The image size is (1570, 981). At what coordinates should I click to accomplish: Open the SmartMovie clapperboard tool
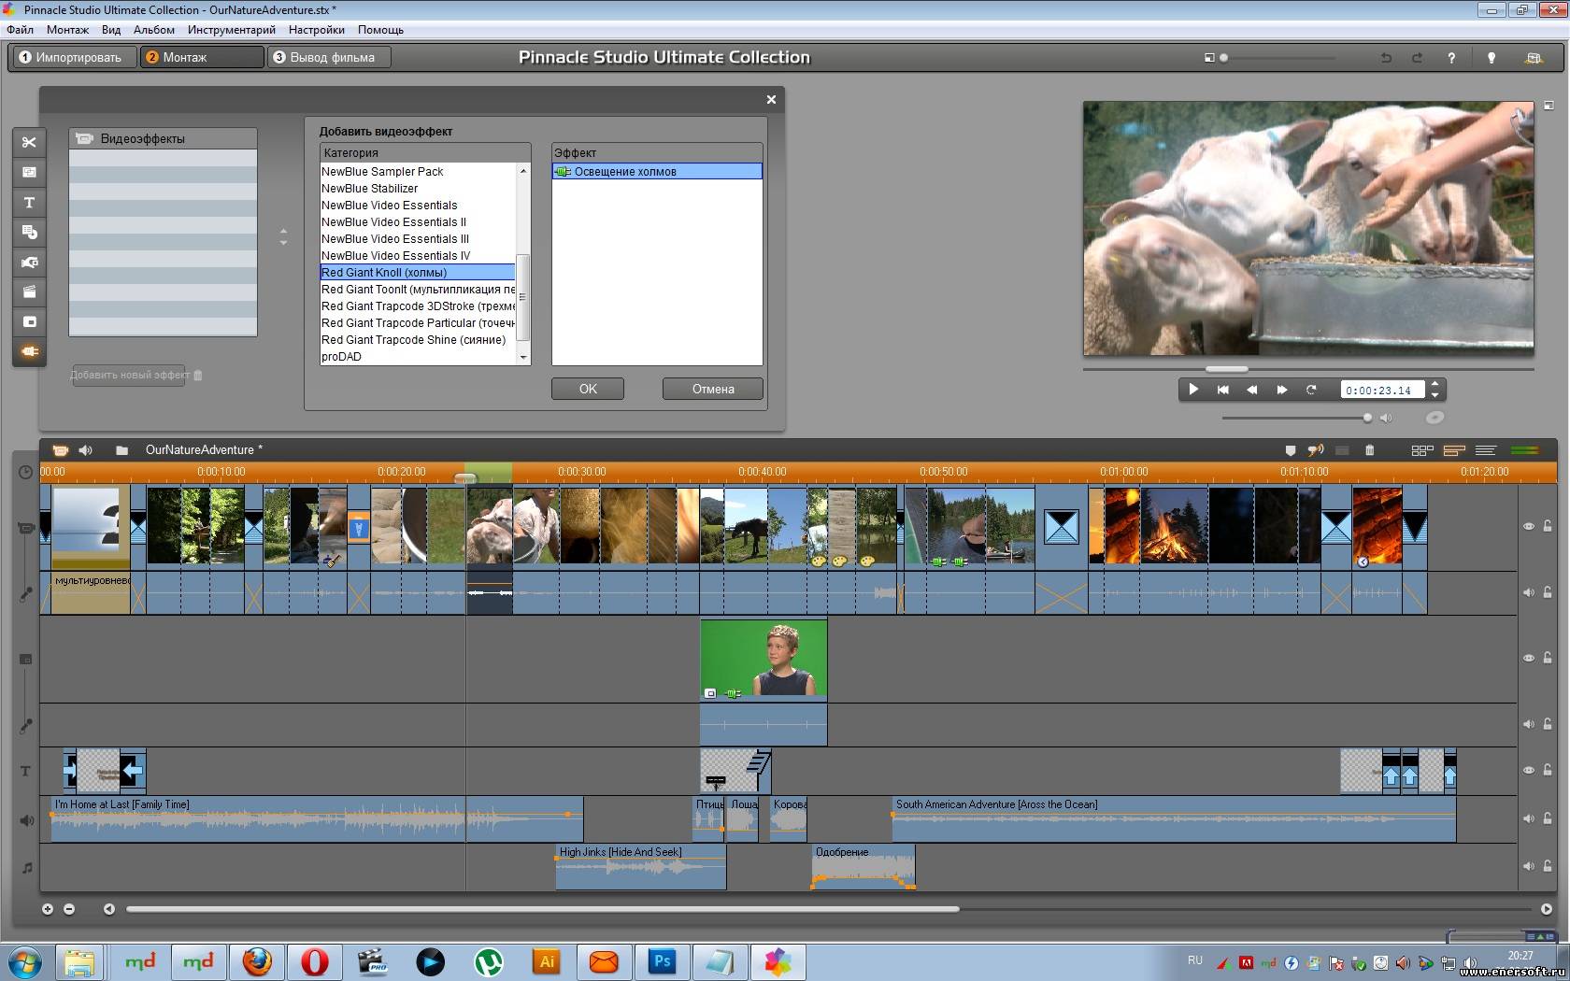pos(29,291)
